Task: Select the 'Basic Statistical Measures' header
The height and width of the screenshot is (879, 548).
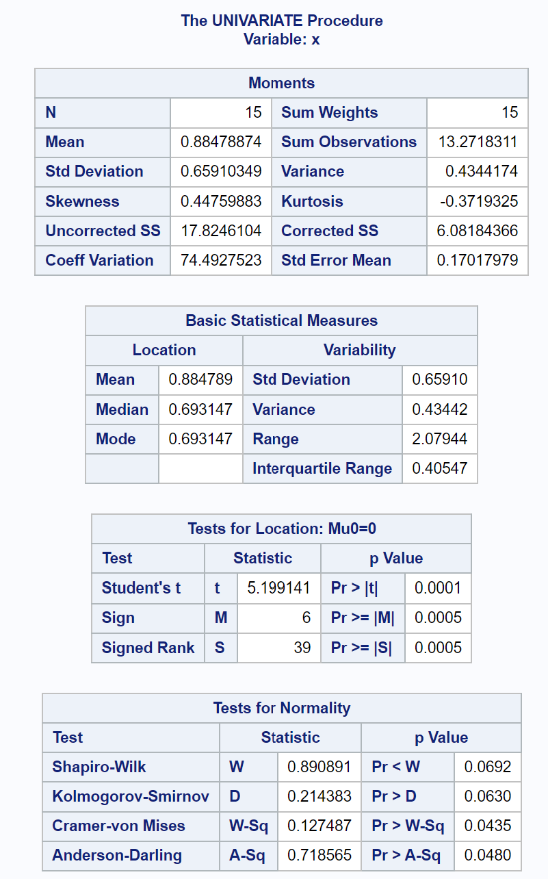Action: 282,321
